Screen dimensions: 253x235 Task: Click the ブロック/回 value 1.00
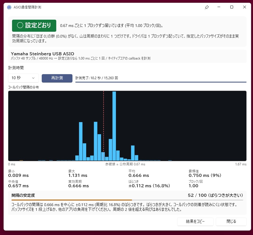pos(193,186)
